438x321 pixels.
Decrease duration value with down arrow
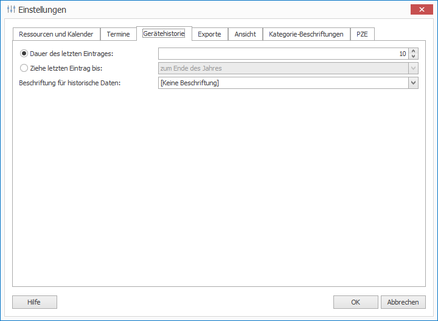pos(414,57)
